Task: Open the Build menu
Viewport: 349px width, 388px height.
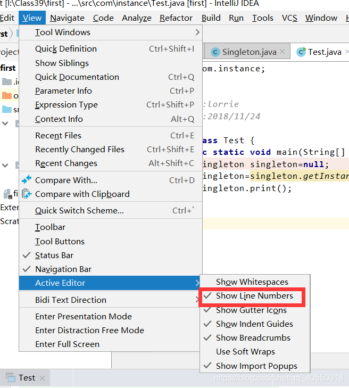Action: [x=211, y=18]
